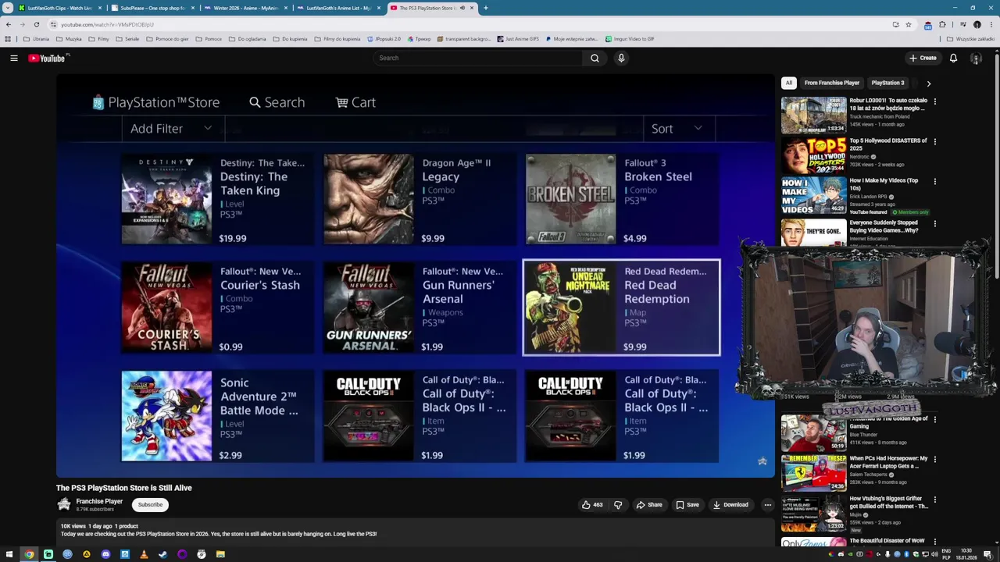This screenshot has width=1000, height=562.
Task: Open Robur LD3001 video thumbnail
Action: [813, 116]
